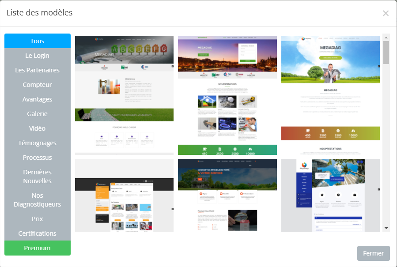Image resolution: width=397 pixels, height=267 pixels.
Task: Click the Fermer button
Action: pyautogui.click(x=374, y=253)
